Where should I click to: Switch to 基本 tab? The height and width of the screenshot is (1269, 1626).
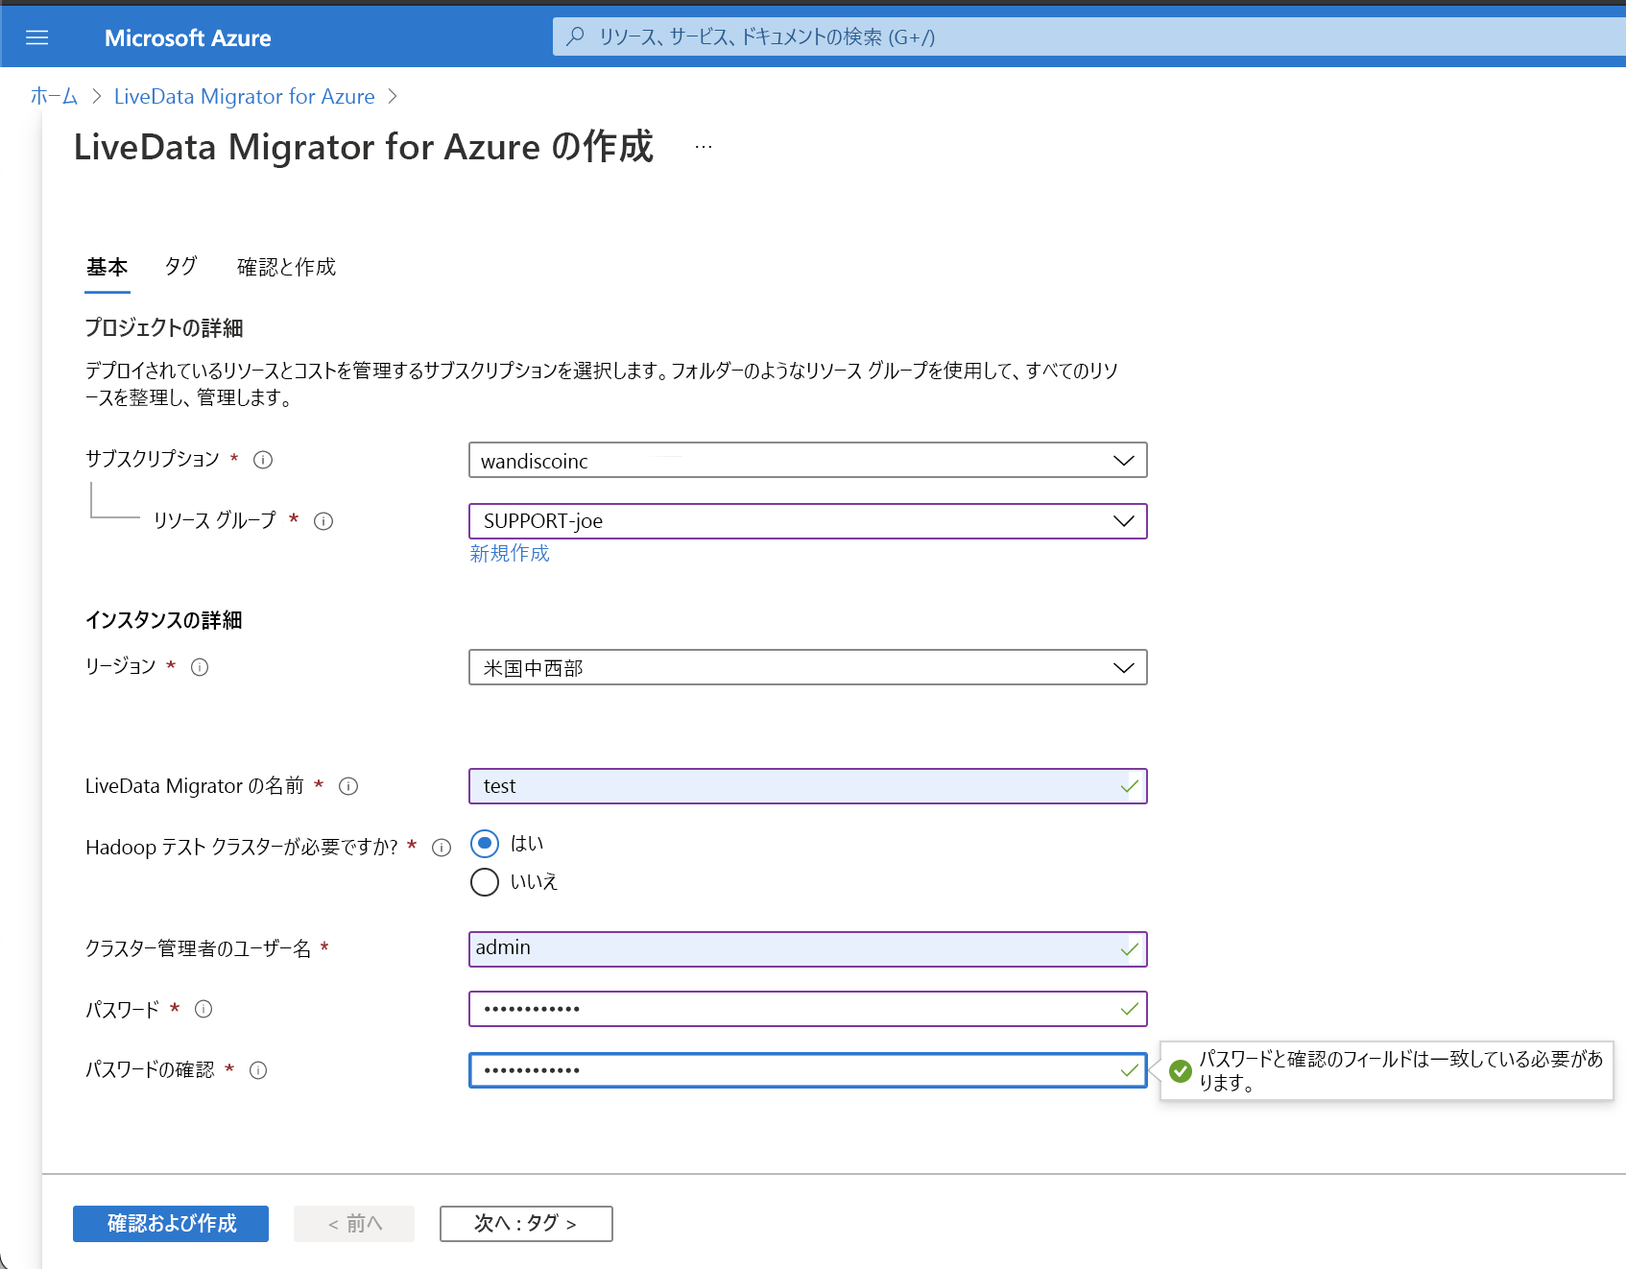click(x=108, y=268)
